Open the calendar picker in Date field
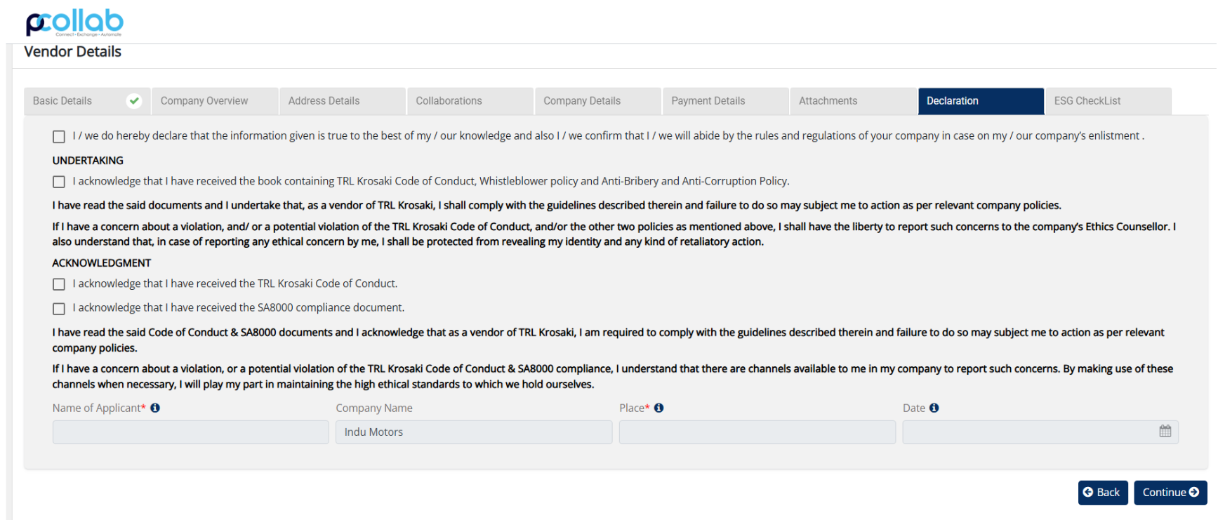This screenshot has height=520, width=1218. [1165, 432]
